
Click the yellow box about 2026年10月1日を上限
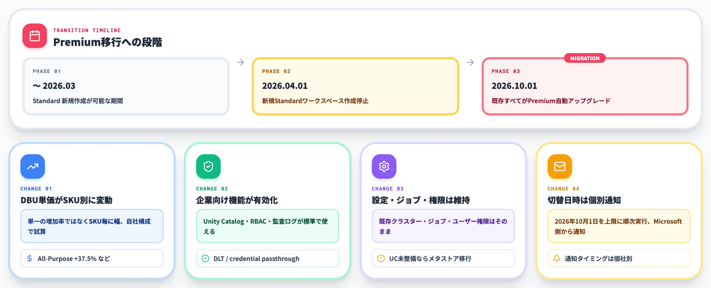(x=619, y=226)
